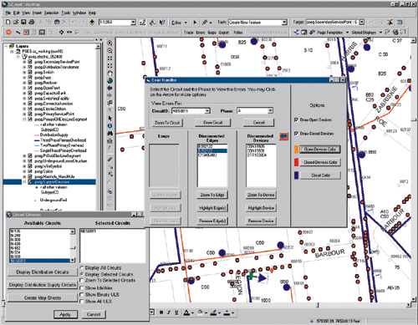418x325 pixels.
Task: Click the Find binoculars tool
Action: 110,134
